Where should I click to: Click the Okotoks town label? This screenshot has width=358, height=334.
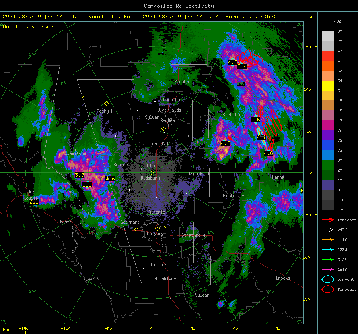(x=159, y=265)
